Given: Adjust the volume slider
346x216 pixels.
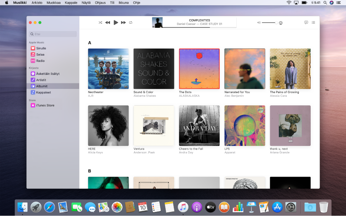Looking at the screenshot, I should pyautogui.click(x=269, y=22).
